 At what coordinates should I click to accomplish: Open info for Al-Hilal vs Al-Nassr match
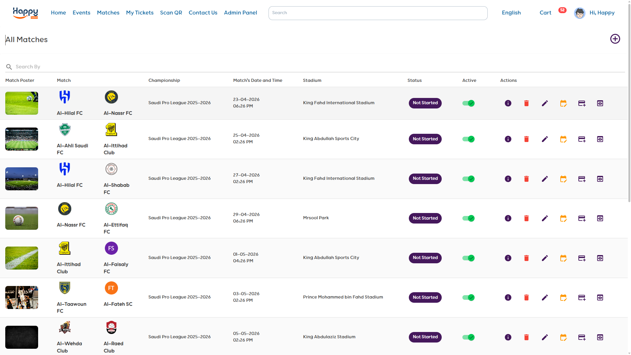(508, 103)
